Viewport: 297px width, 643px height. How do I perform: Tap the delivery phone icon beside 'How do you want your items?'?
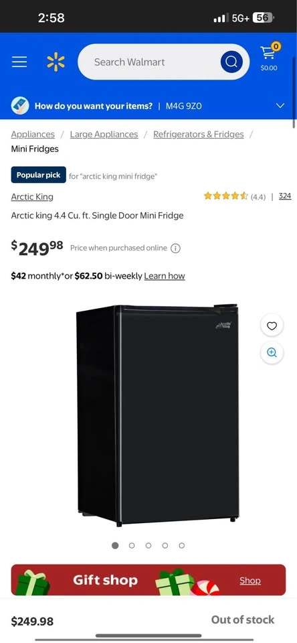coord(20,106)
